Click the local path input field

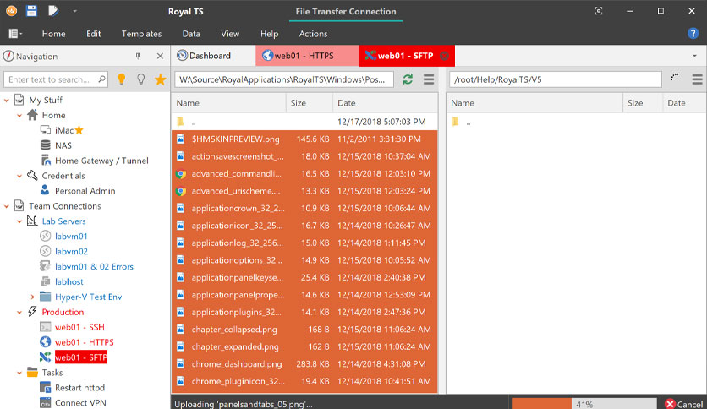pyautogui.click(x=283, y=79)
